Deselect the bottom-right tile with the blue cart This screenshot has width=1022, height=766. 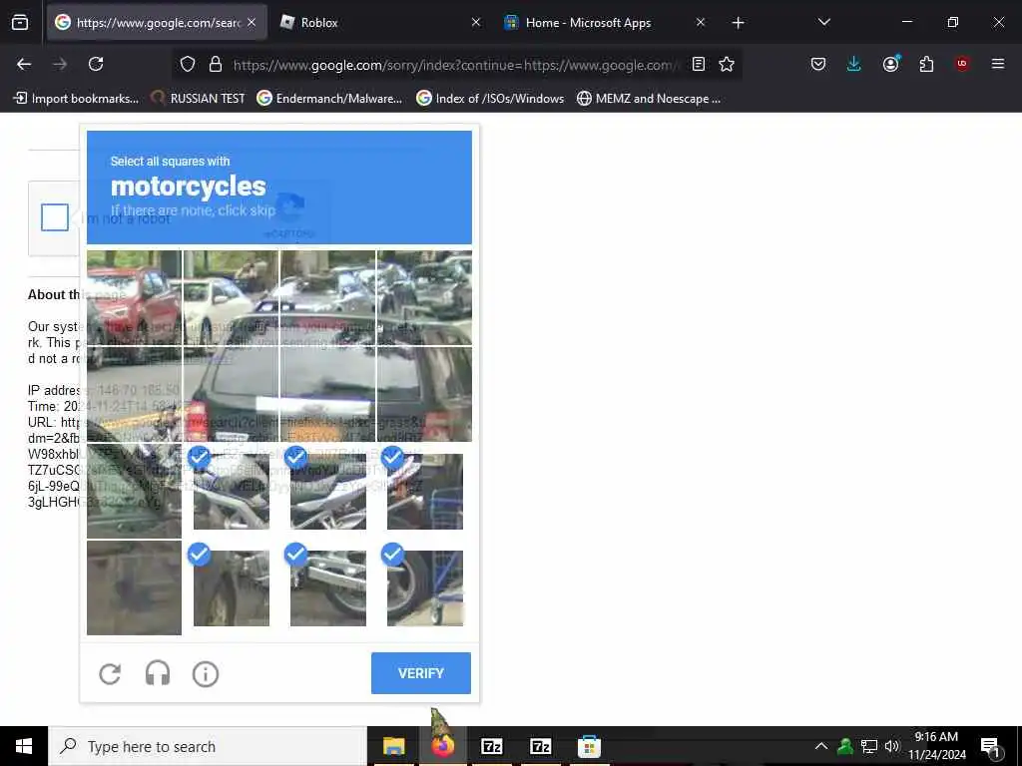pos(424,587)
